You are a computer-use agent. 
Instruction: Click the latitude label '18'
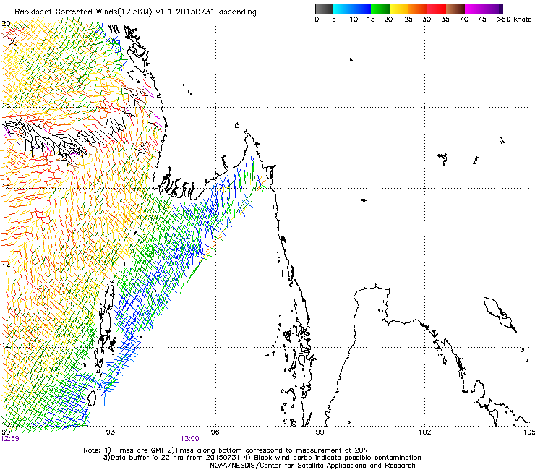point(6,105)
